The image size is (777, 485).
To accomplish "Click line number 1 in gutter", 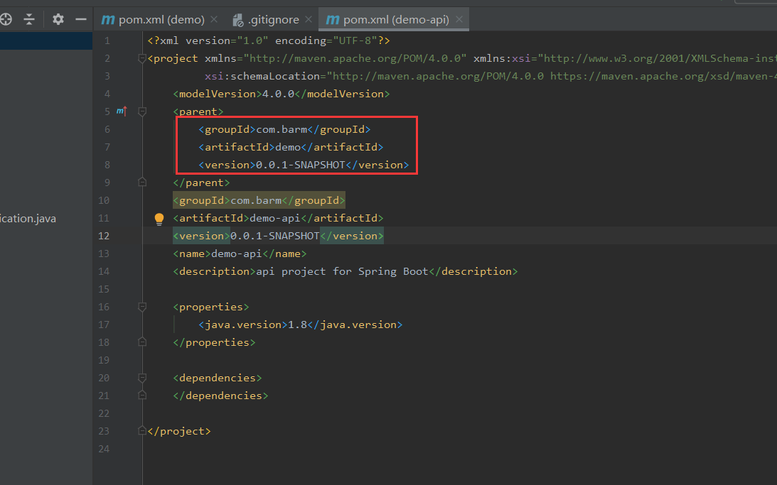I will click(107, 40).
